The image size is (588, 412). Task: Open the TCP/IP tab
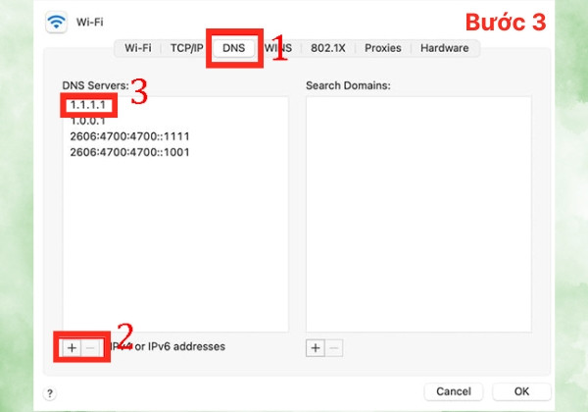186,48
